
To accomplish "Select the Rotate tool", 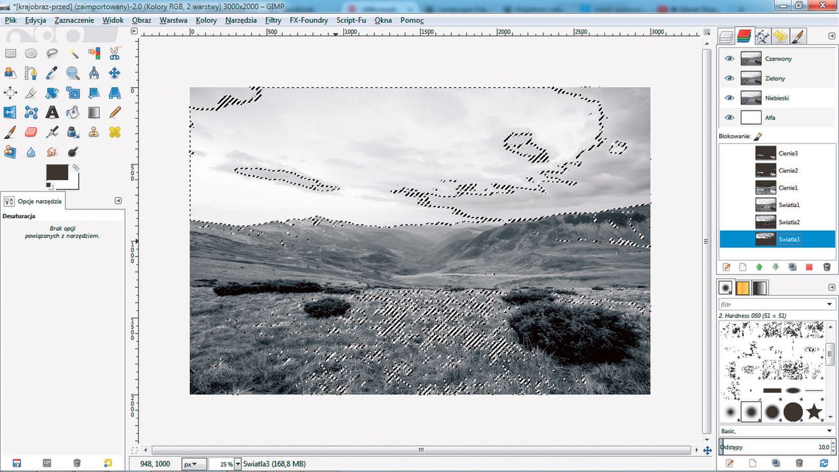I will [x=52, y=93].
